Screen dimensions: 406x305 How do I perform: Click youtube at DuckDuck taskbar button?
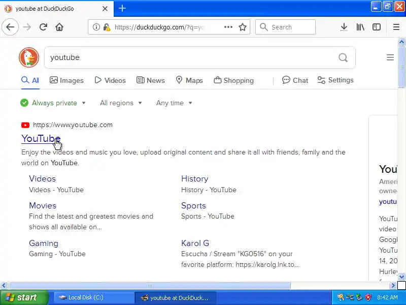pos(175,297)
